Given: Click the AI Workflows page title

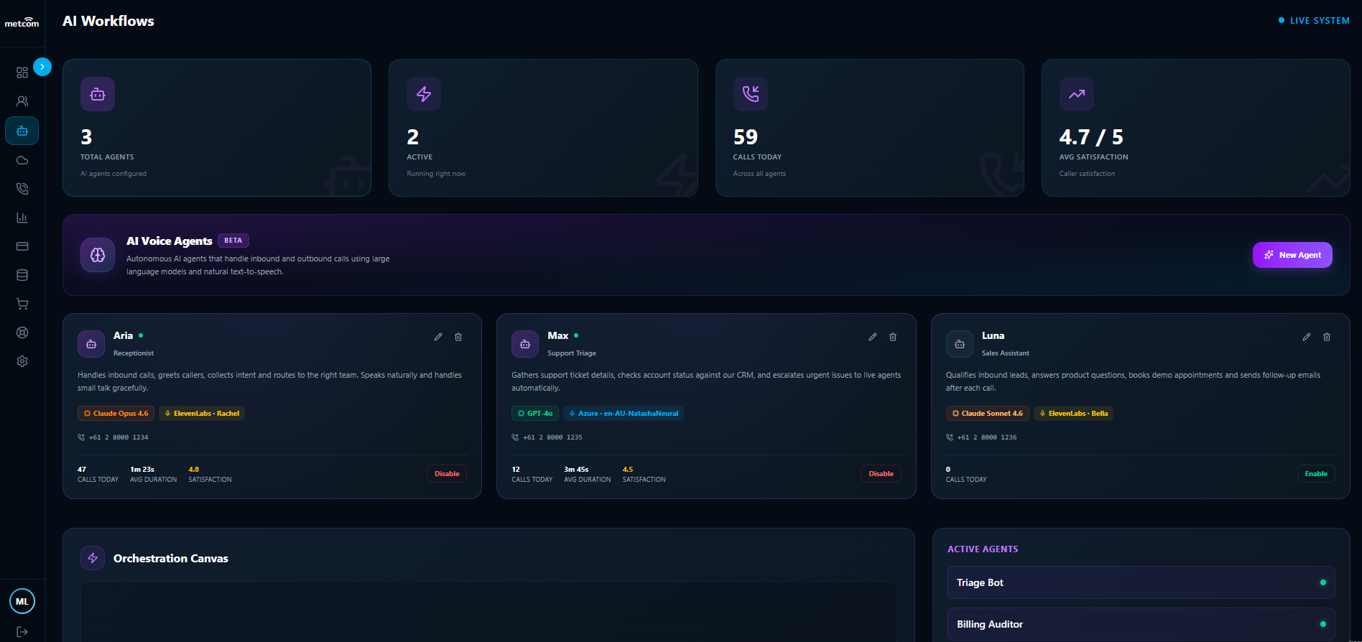Looking at the screenshot, I should tap(108, 21).
